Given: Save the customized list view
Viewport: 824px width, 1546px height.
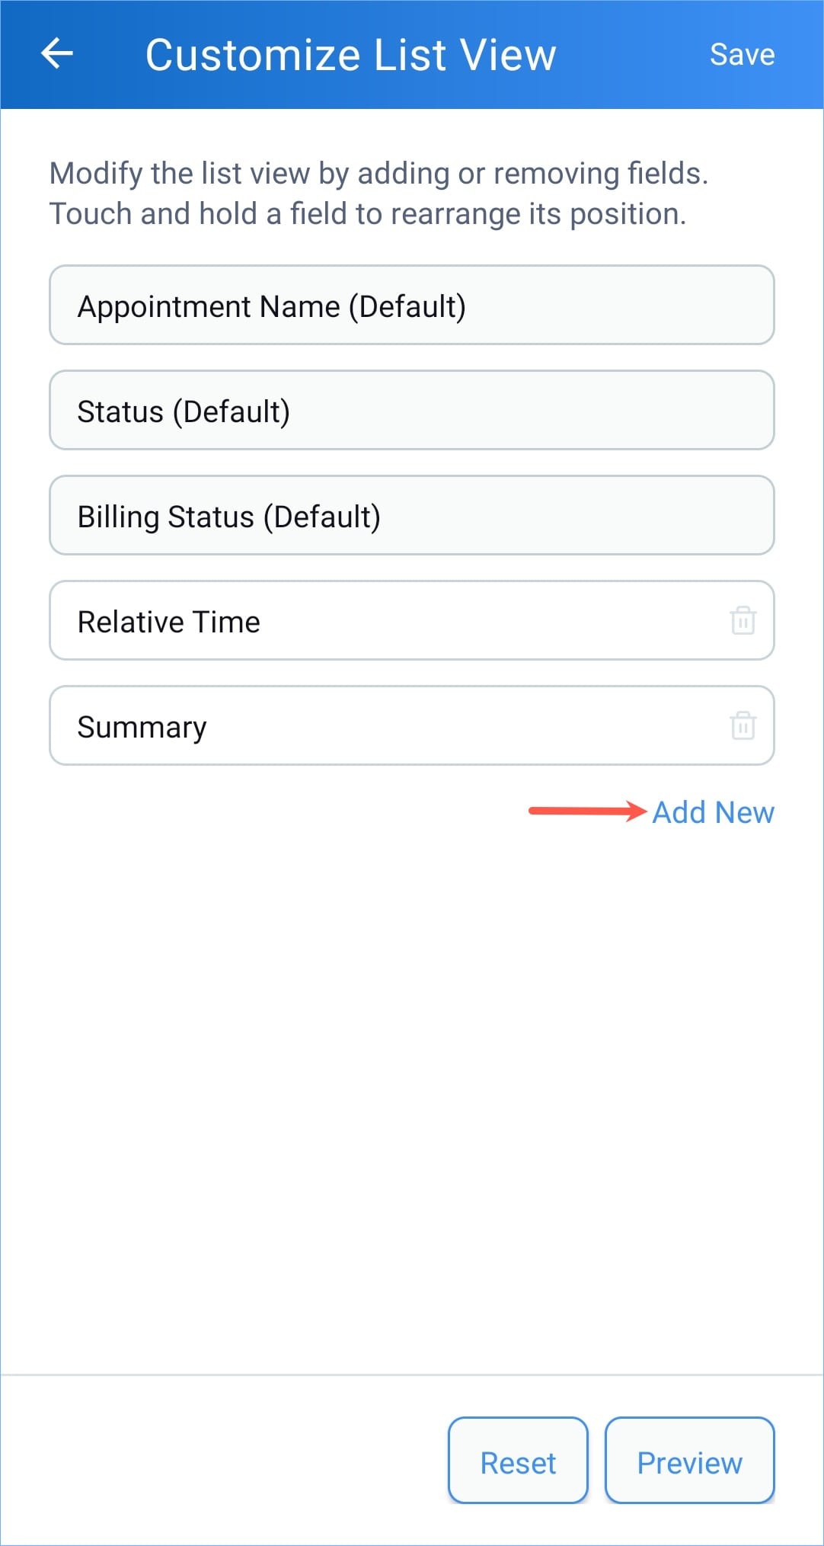Looking at the screenshot, I should click(x=742, y=55).
